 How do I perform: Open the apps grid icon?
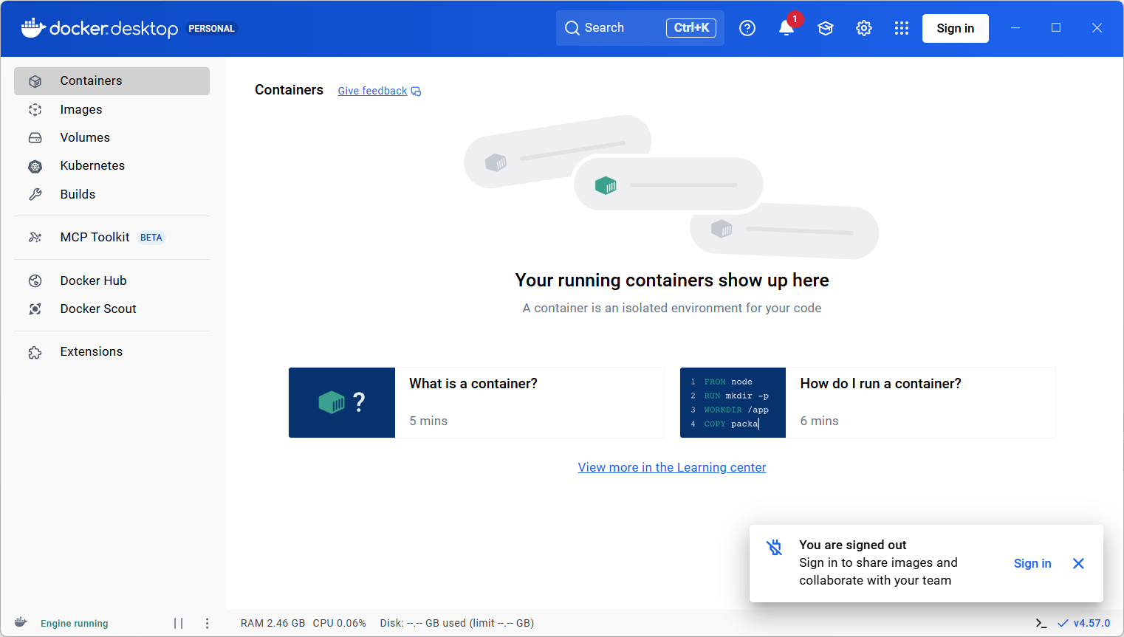point(902,28)
